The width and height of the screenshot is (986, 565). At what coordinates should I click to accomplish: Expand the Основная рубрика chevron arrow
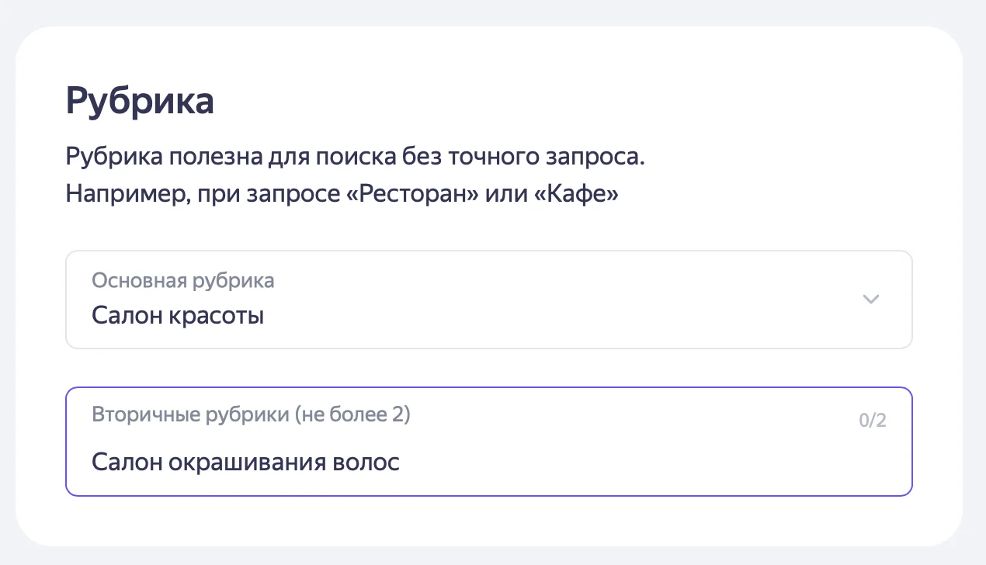pyautogui.click(x=871, y=300)
